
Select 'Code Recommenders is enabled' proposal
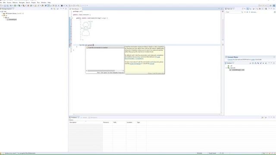point(105,48)
